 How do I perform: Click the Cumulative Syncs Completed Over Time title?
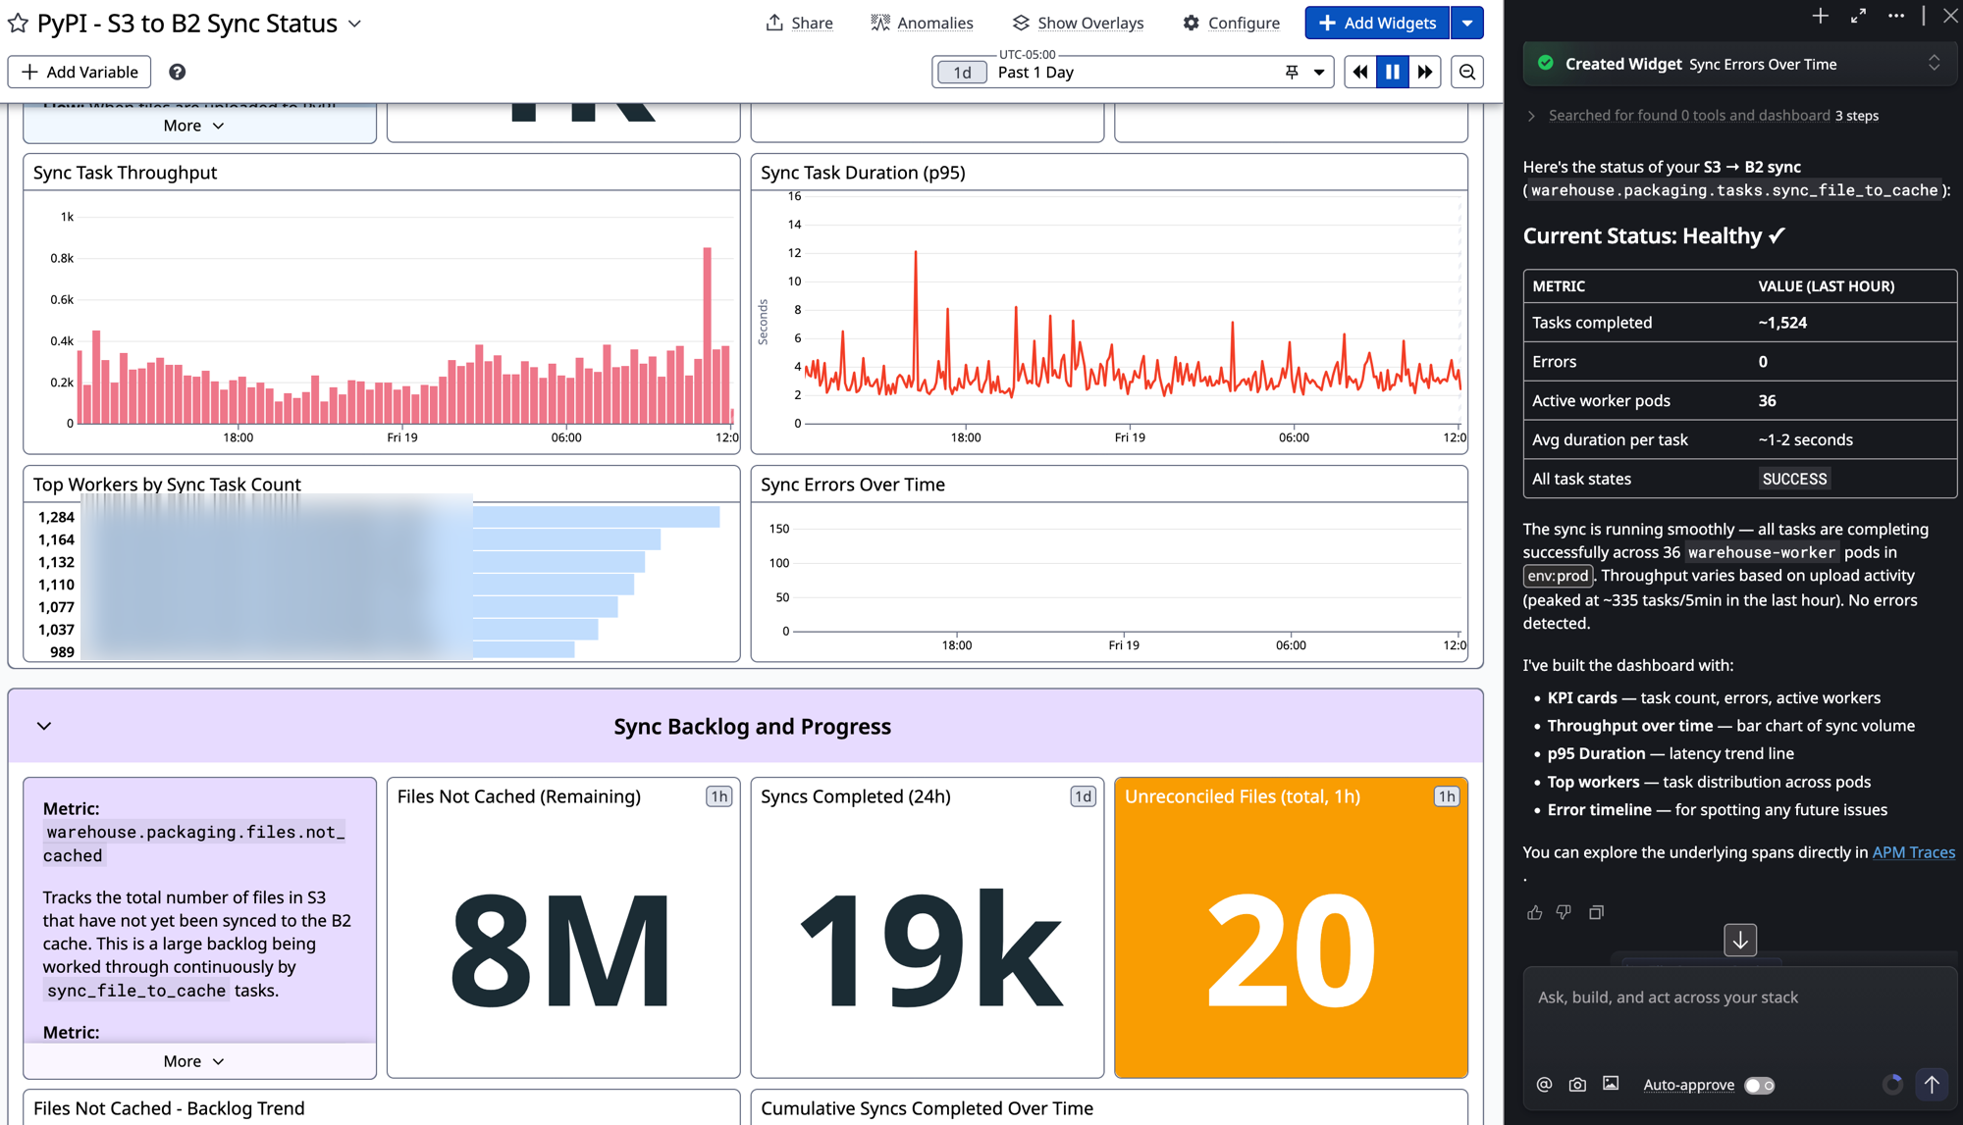[927, 1108]
